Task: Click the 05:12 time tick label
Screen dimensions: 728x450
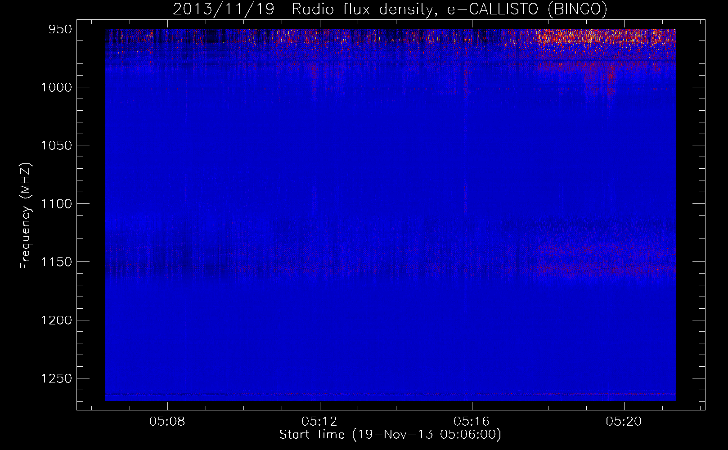Action: click(319, 422)
